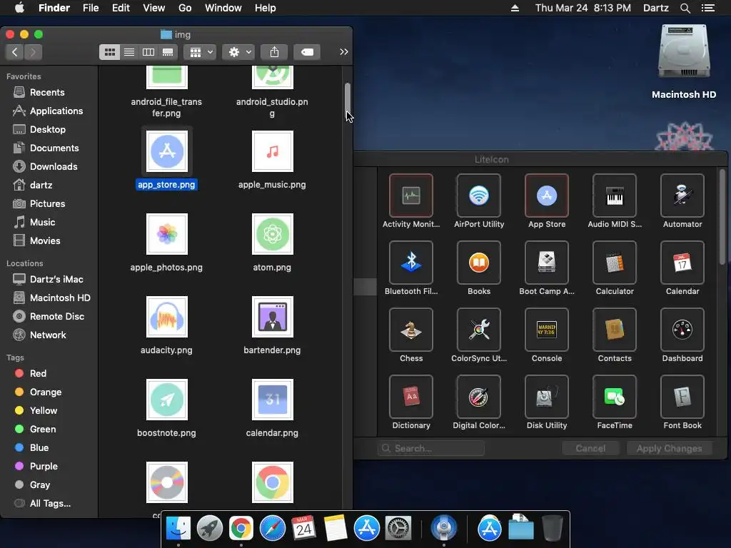Select App Store icon in LiteIcon grid
The width and height of the screenshot is (731, 548).
coord(546,196)
